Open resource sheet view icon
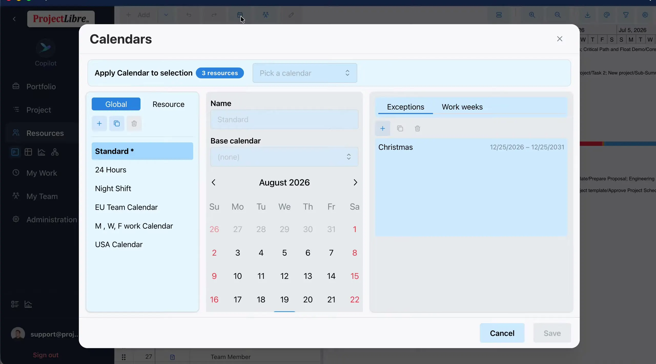 click(x=15, y=152)
